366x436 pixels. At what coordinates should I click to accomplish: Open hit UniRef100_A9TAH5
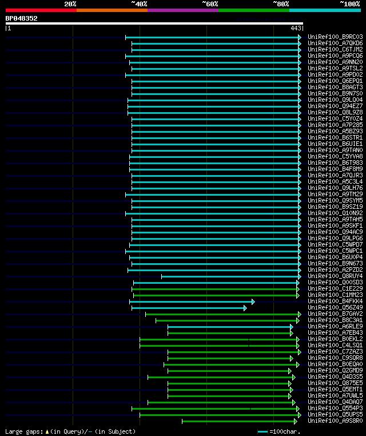click(335, 219)
